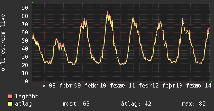Click the x-axis date label ending in 09
Screen dimensions: 214x111
(70, 86)
